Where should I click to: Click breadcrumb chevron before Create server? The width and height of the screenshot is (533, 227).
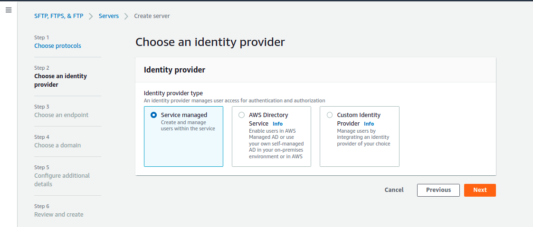click(x=126, y=16)
